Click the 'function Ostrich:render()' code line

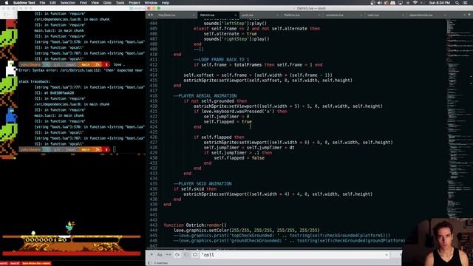click(195, 225)
